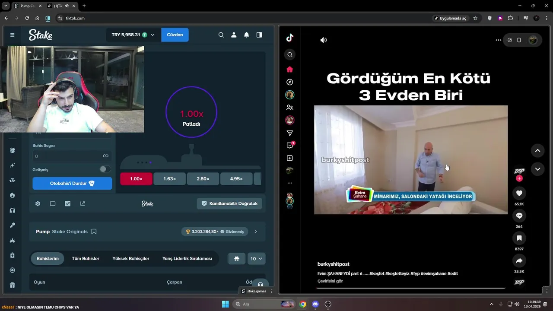553x311 pixels.
Task: Open TikTok video comments
Action: (519, 216)
